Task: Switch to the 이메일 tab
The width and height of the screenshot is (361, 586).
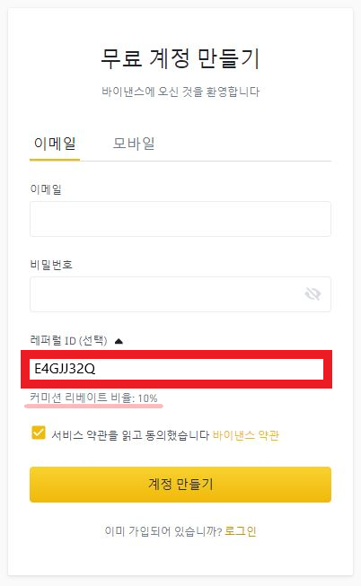Action: (55, 144)
